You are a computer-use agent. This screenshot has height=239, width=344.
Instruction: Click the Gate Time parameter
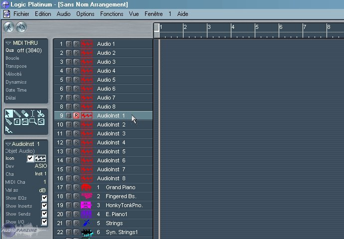click(x=16, y=90)
